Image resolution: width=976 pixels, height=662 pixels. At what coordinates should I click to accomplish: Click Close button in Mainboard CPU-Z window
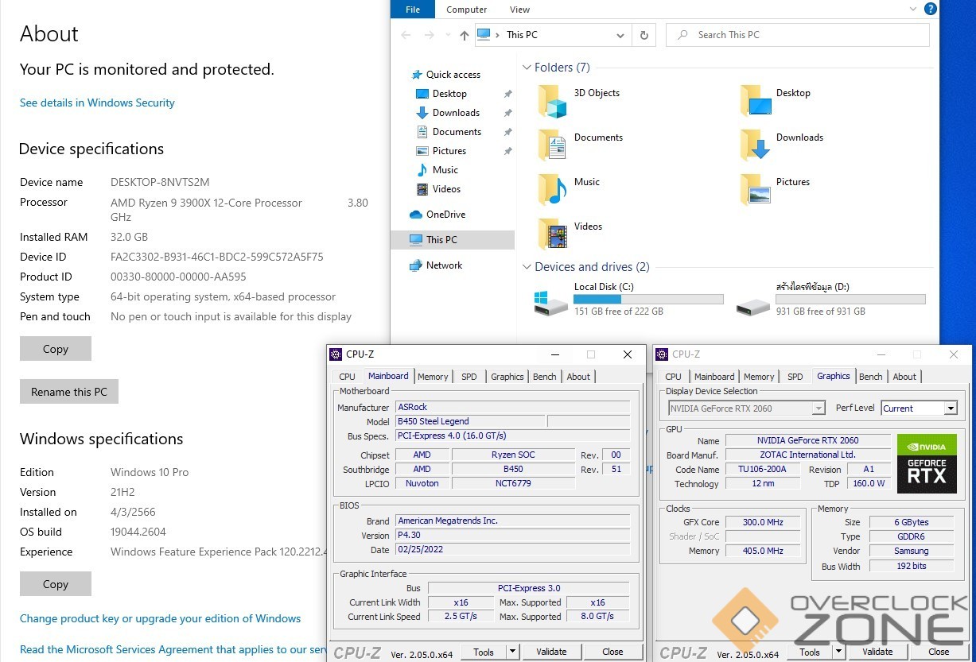612,652
